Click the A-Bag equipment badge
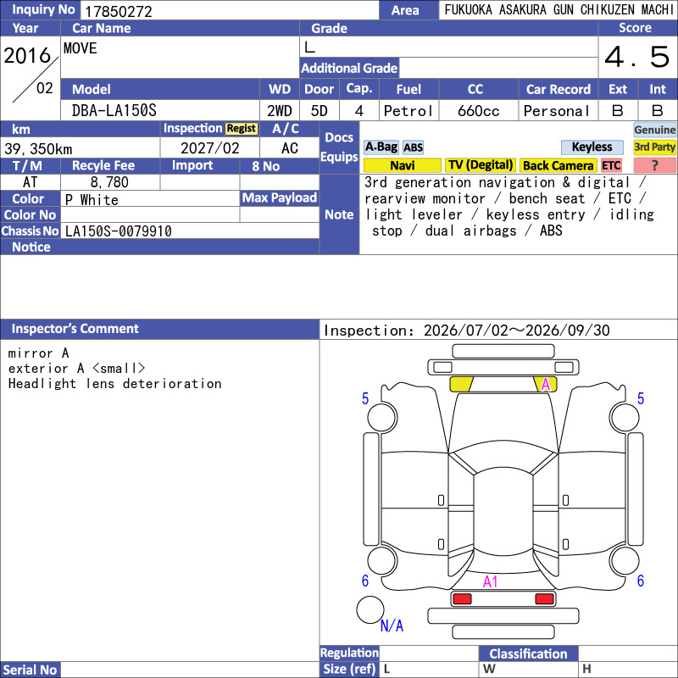Image resolution: width=678 pixels, height=678 pixels. point(381,147)
